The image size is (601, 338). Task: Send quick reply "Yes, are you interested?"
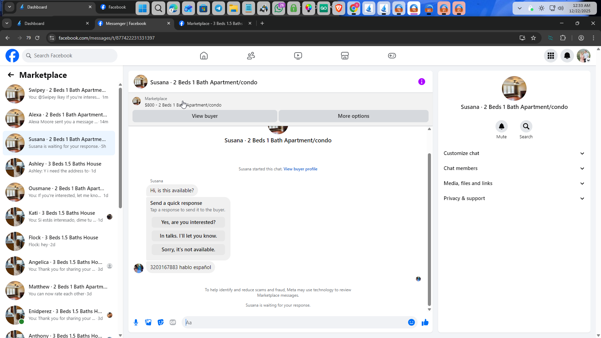tap(188, 222)
